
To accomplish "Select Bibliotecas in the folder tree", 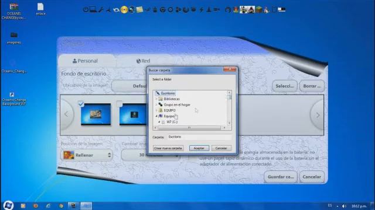I will pyautogui.click(x=172, y=99).
